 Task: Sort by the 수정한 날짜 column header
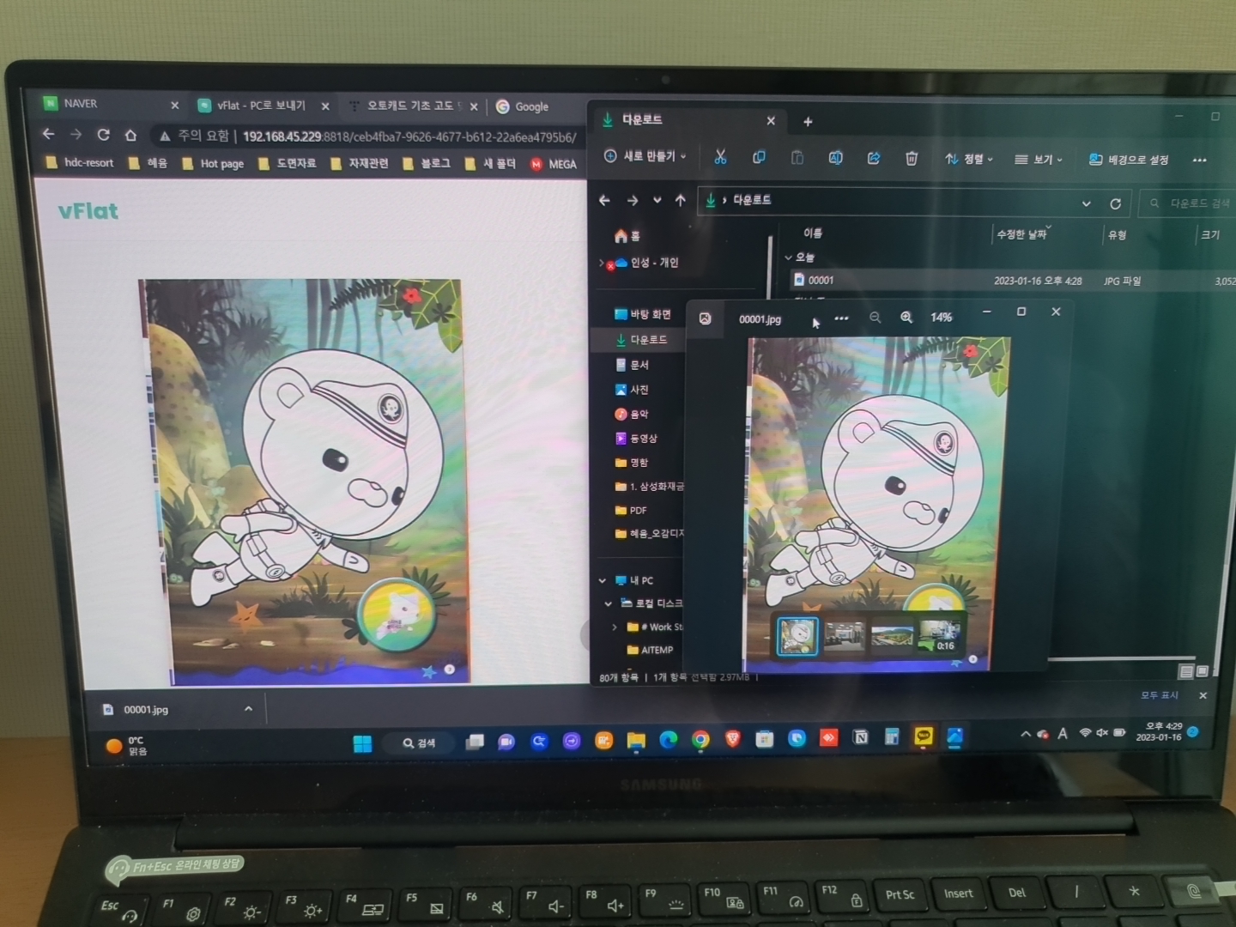click(1021, 234)
